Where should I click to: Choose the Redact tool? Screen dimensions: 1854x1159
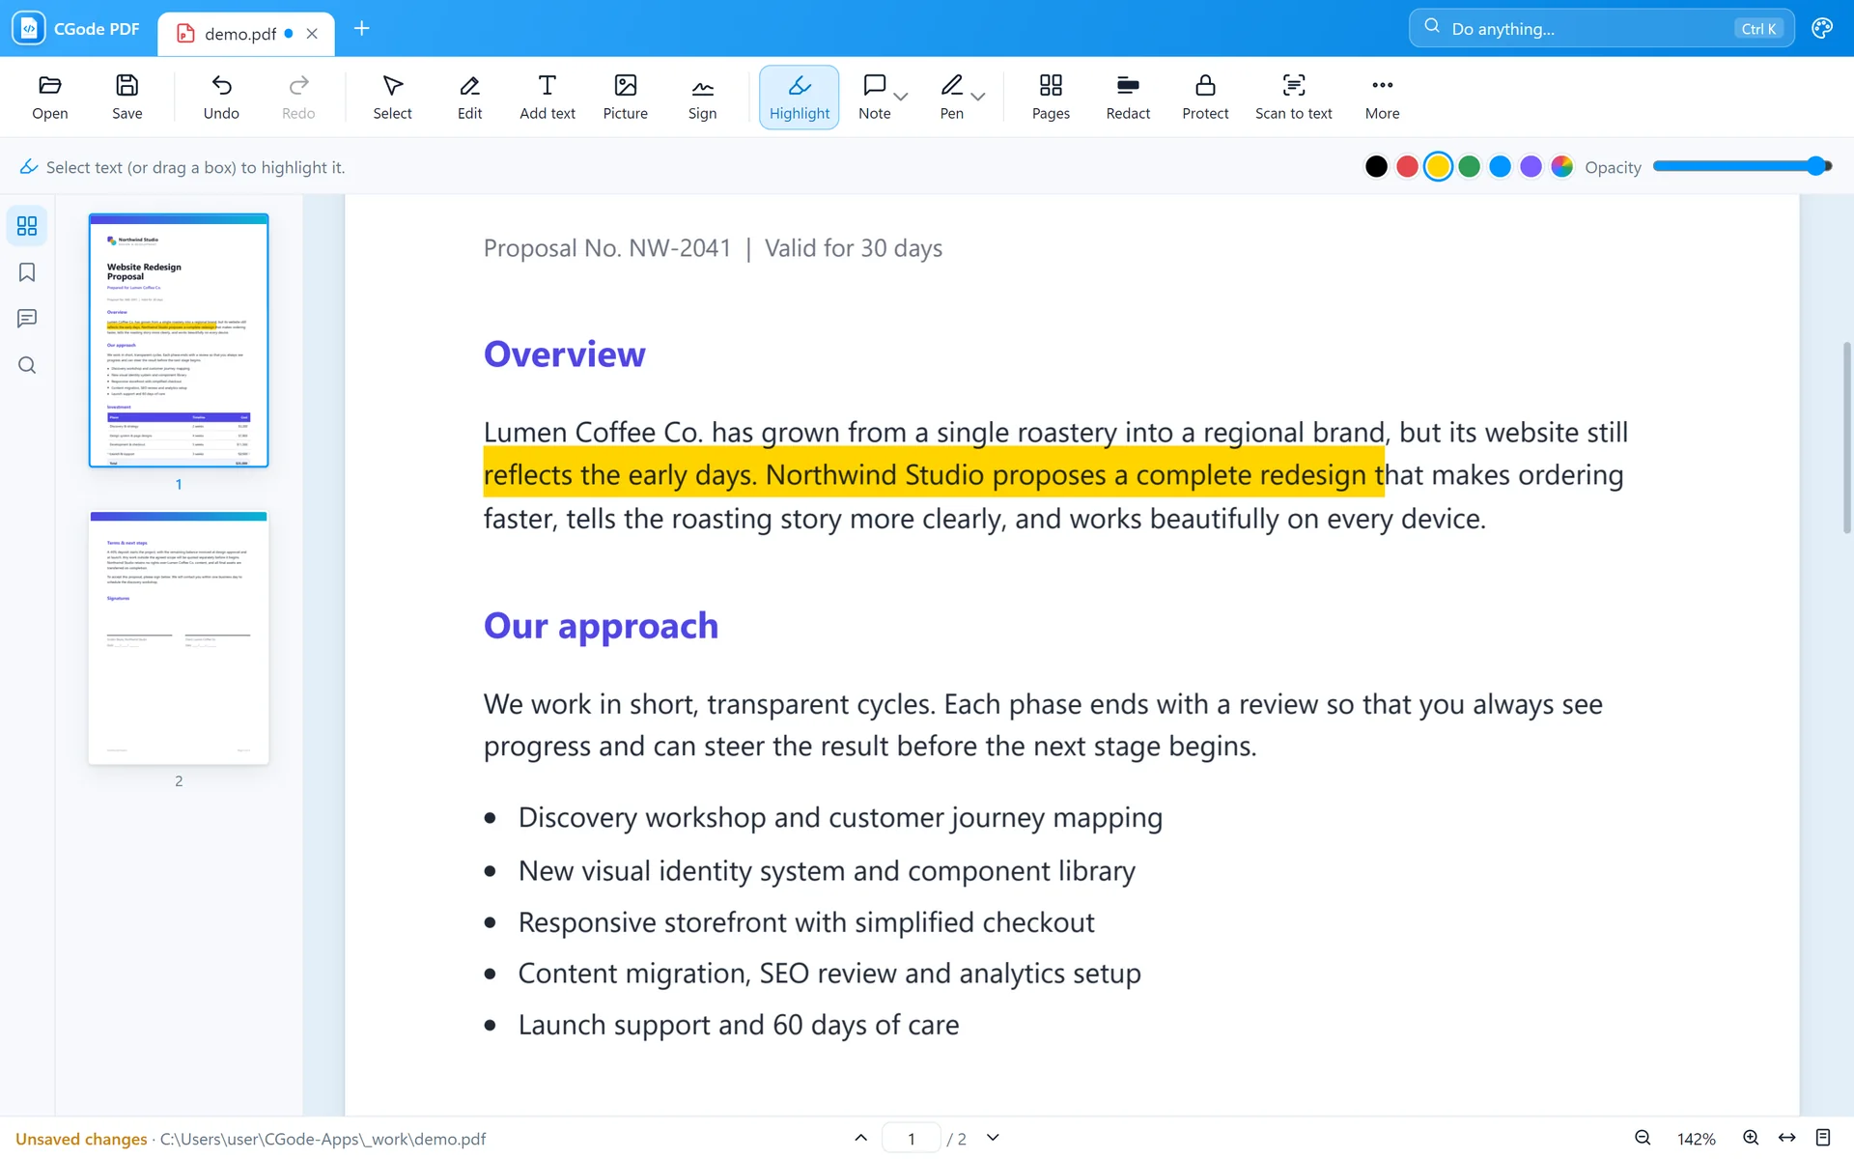pyautogui.click(x=1128, y=98)
